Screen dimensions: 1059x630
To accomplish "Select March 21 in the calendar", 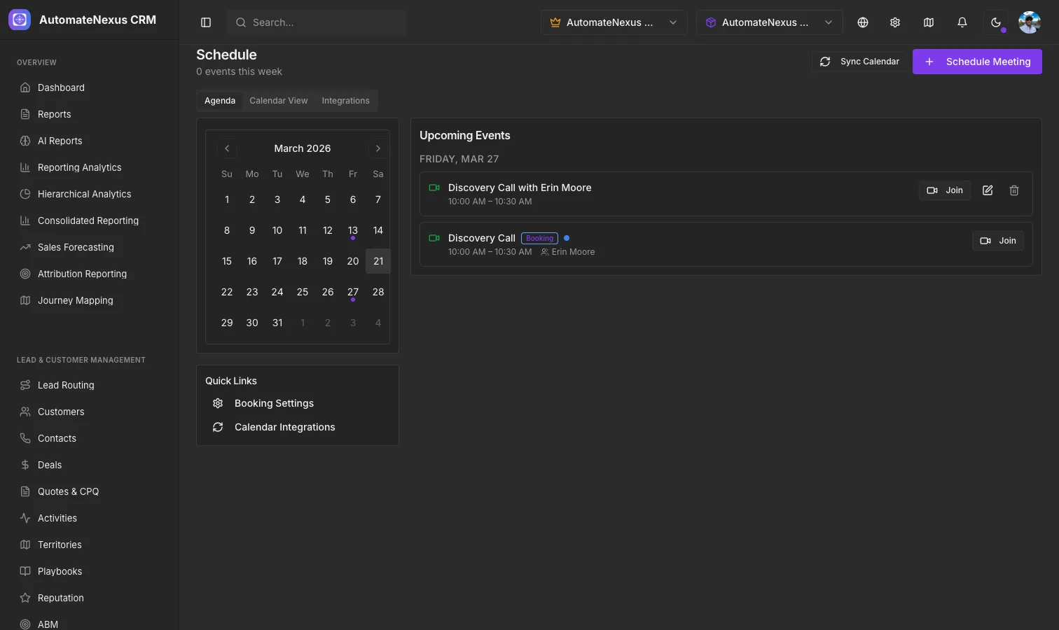I will point(378,261).
